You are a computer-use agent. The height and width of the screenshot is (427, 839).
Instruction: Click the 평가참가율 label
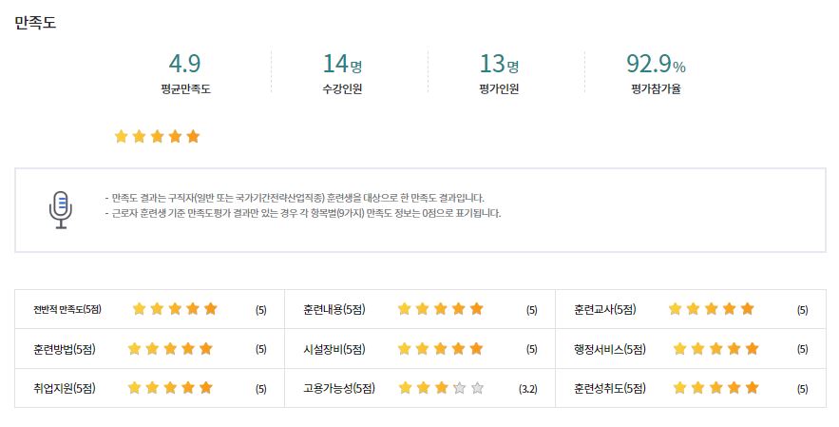pos(656,89)
